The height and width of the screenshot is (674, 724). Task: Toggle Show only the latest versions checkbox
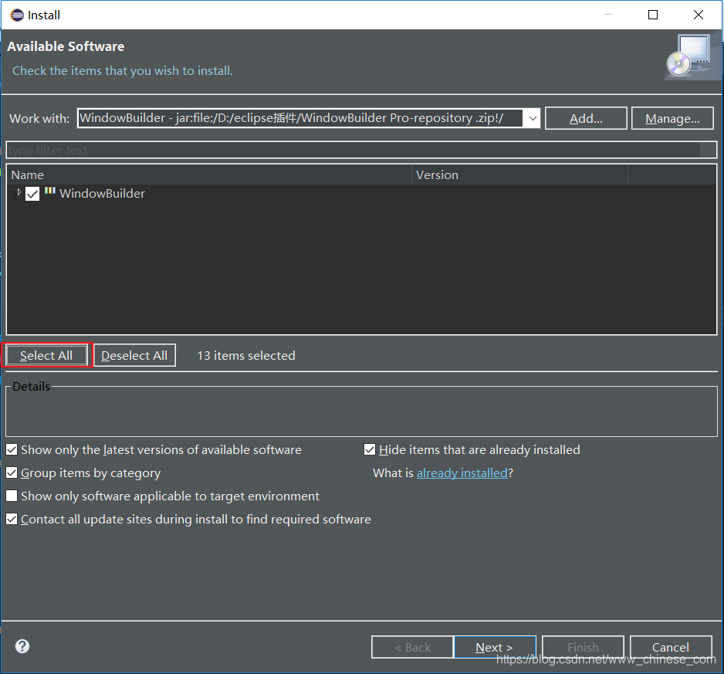12,449
